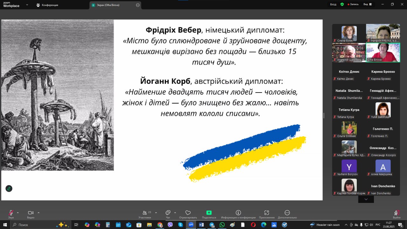Select Каріна Попова-Коряк participant tile

click(349, 186)
